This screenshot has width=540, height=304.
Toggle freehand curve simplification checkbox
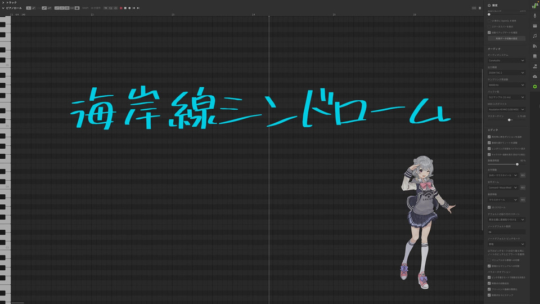[x=489, y=289]
